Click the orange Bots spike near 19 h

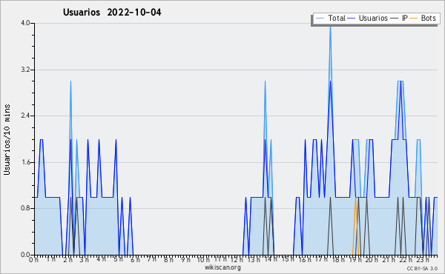click(x=355, y=227)
